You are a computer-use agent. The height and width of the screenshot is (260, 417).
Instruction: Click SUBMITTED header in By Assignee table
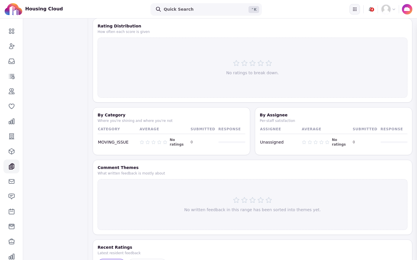[x=365, y=129]
